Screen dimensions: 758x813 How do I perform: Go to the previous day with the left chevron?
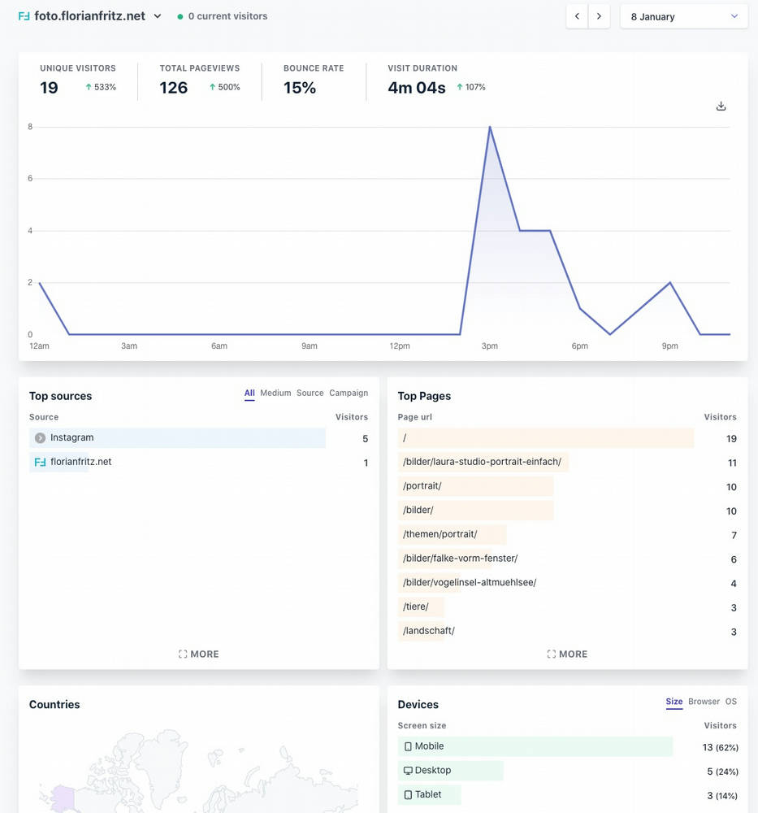577,15
